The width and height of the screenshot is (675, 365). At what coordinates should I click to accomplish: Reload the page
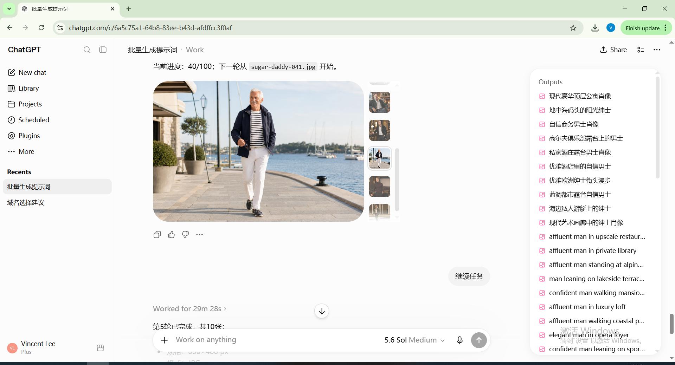[41, 28]
